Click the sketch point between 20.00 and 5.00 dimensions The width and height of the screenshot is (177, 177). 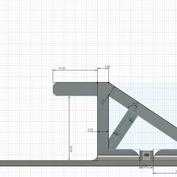click(x=97, y=82)
